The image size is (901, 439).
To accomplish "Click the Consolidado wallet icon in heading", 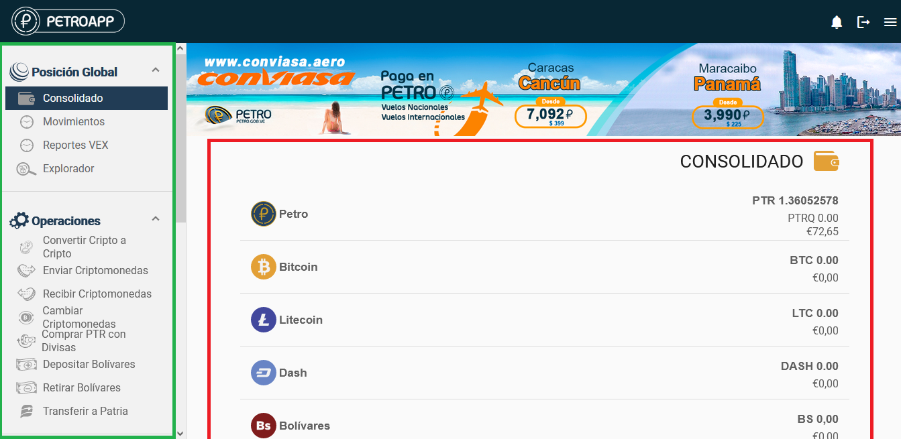I will coord(826,161).
